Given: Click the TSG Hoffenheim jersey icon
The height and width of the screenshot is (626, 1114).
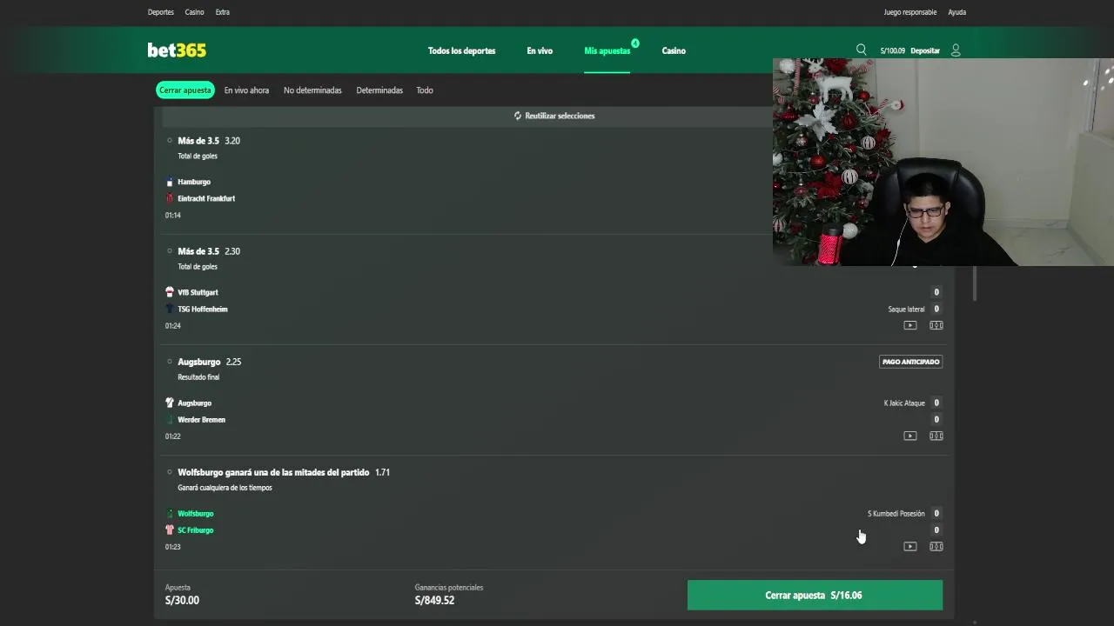Looking at the screenshot, I should [x=170, y=309].
